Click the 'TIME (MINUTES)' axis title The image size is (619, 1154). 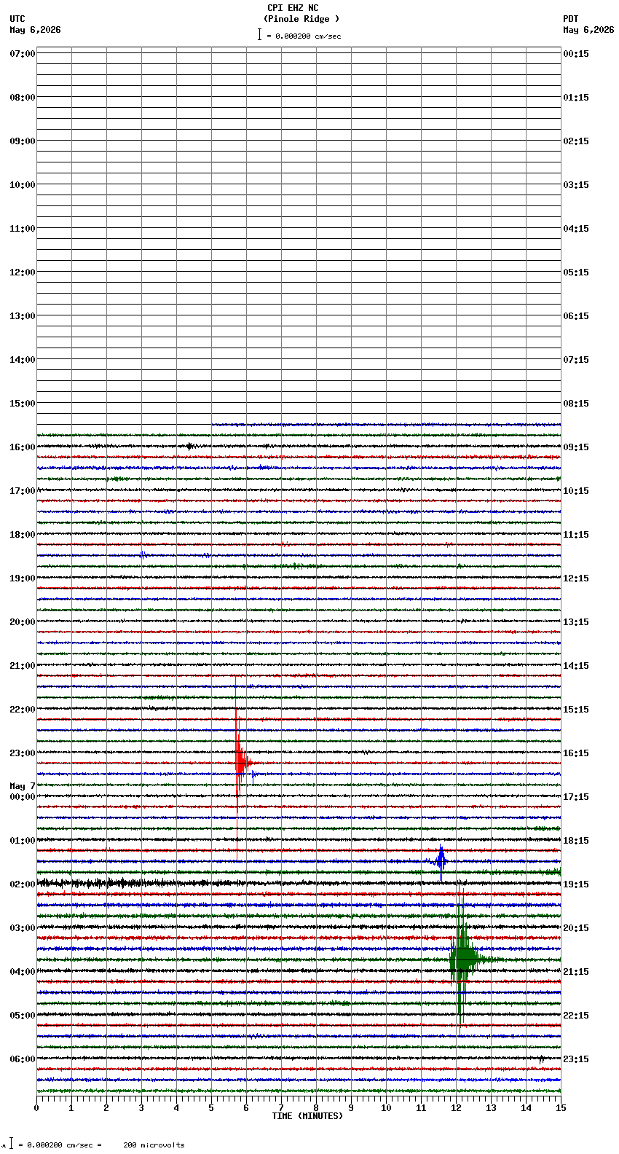[x=307, y=1116]
